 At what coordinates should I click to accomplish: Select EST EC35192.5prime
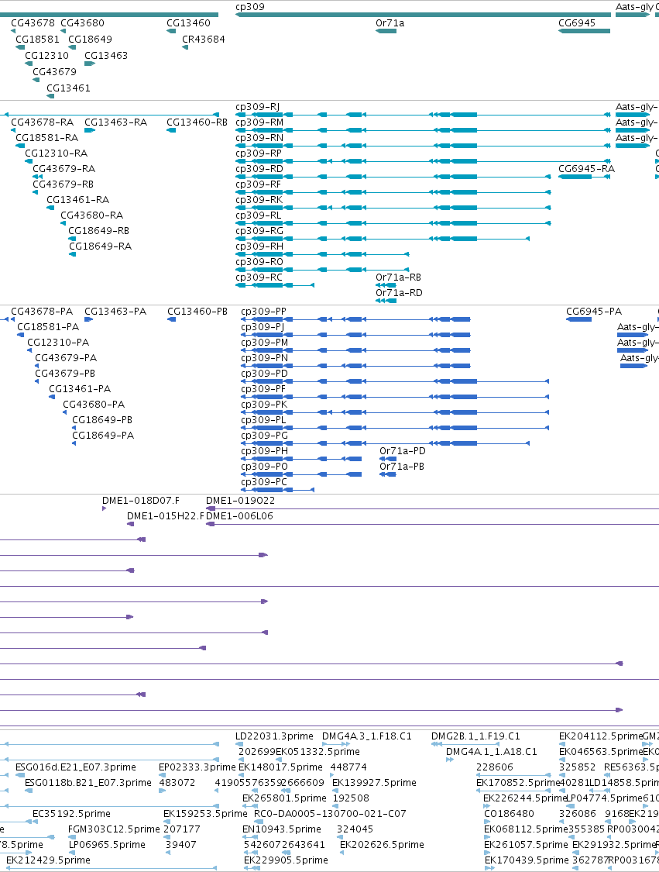(x=72, y=814)
